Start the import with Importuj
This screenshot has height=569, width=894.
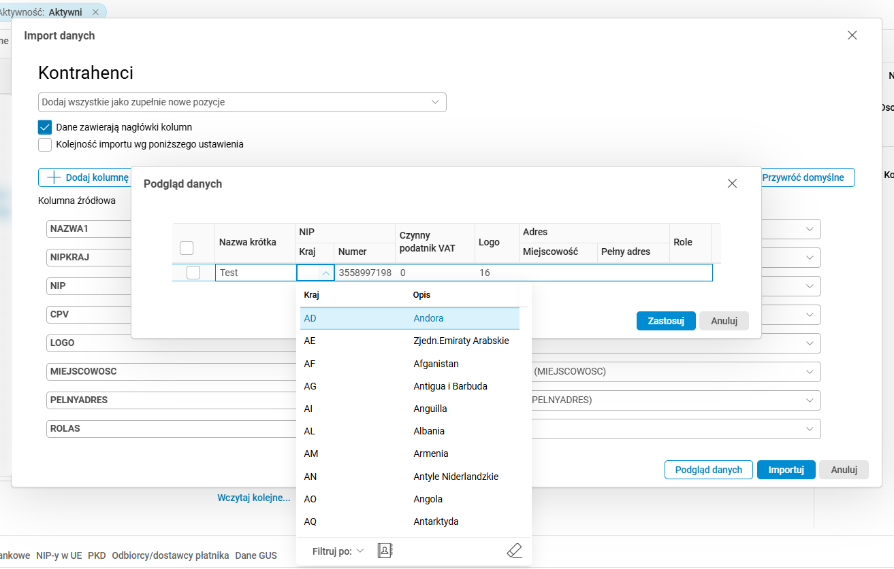(x=786, y=470)
